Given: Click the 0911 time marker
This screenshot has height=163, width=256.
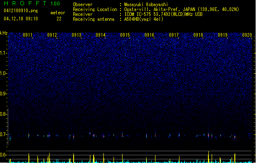Looking at the screenshot, I should [28, 35].
